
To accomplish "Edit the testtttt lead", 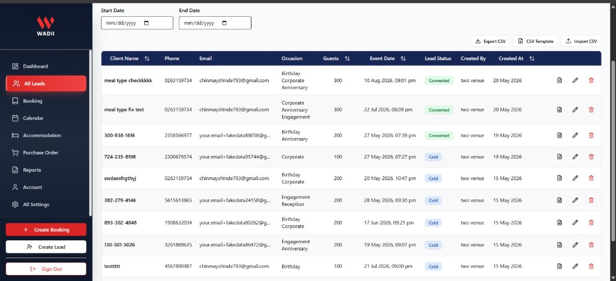I will (x=575, y=266).
